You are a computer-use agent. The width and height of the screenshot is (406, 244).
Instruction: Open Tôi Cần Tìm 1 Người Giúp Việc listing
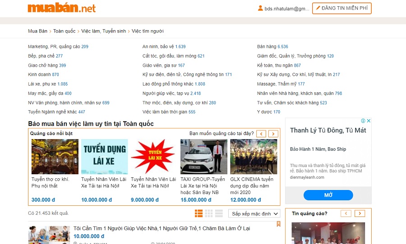coord(161,229)
